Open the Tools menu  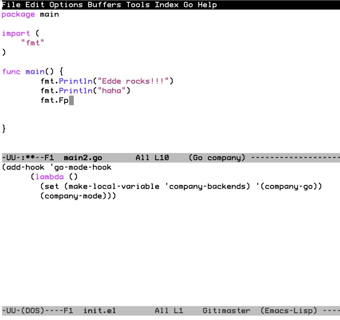(138, 5)
